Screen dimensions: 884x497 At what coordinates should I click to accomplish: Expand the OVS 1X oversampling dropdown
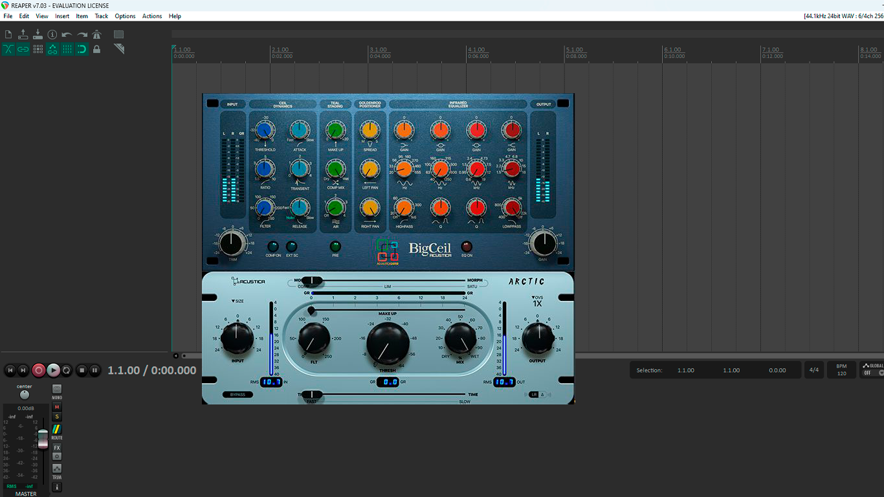(537, 301)
